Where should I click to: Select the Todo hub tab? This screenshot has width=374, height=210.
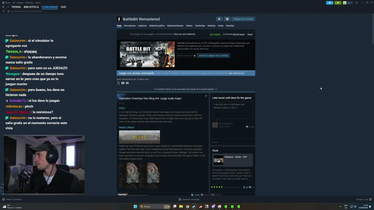(x=119, y=26)
